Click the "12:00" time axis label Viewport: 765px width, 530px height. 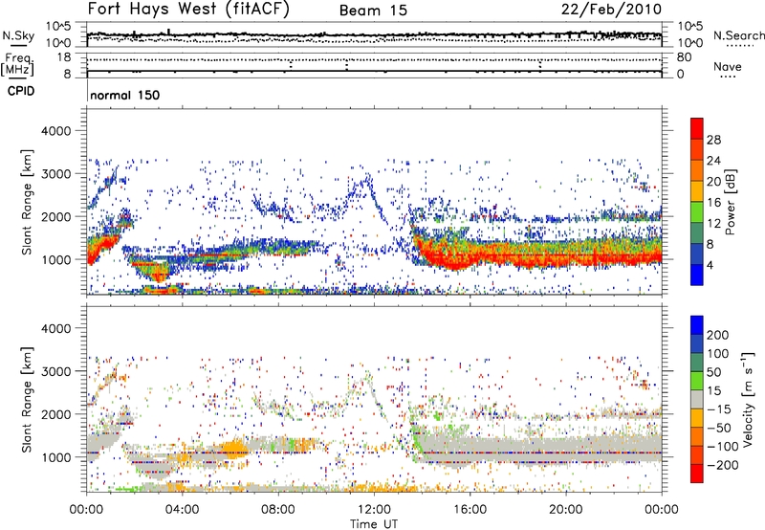pos(374,510)
